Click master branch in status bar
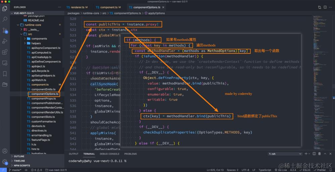The width and height of the screenshot is (335, 172). pos(15,170)
